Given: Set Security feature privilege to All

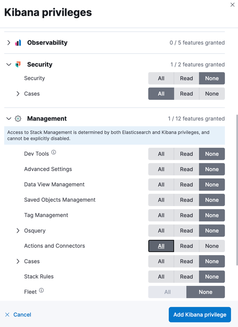Looking at the screenshot, I should tap(161, 78).
